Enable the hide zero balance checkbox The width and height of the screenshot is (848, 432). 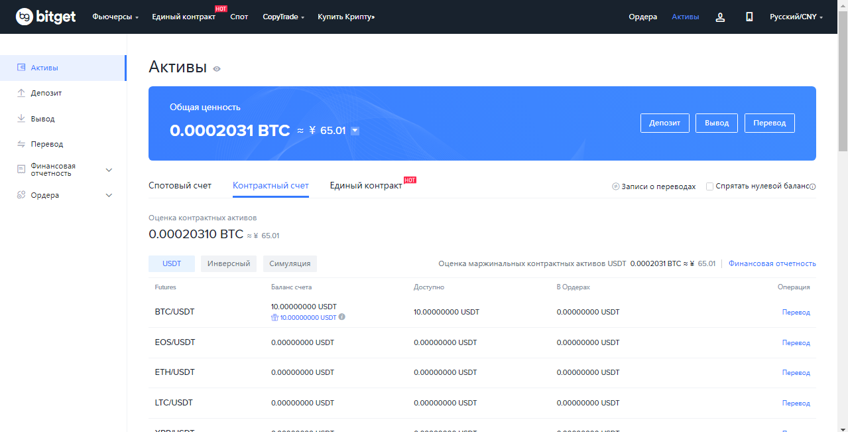(x=709, y=186)
